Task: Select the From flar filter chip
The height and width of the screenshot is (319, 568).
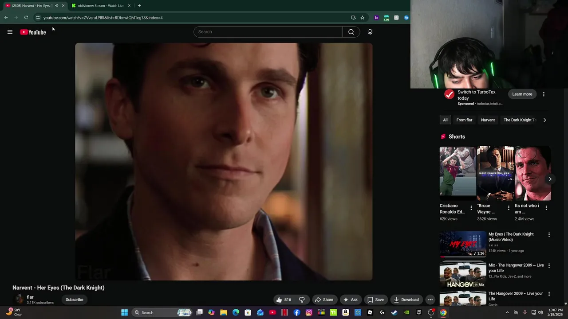Action: click(464, 120)
